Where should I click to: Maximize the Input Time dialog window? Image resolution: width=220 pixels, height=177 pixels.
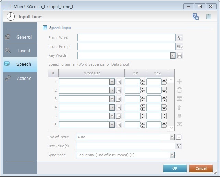pyautogui.click(x=200, y=7)
